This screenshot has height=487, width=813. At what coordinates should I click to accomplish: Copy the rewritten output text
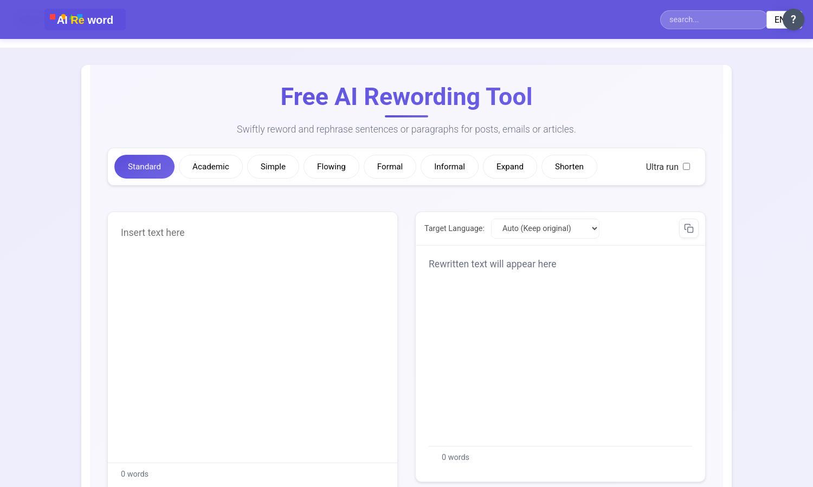[x=688, y=228]
